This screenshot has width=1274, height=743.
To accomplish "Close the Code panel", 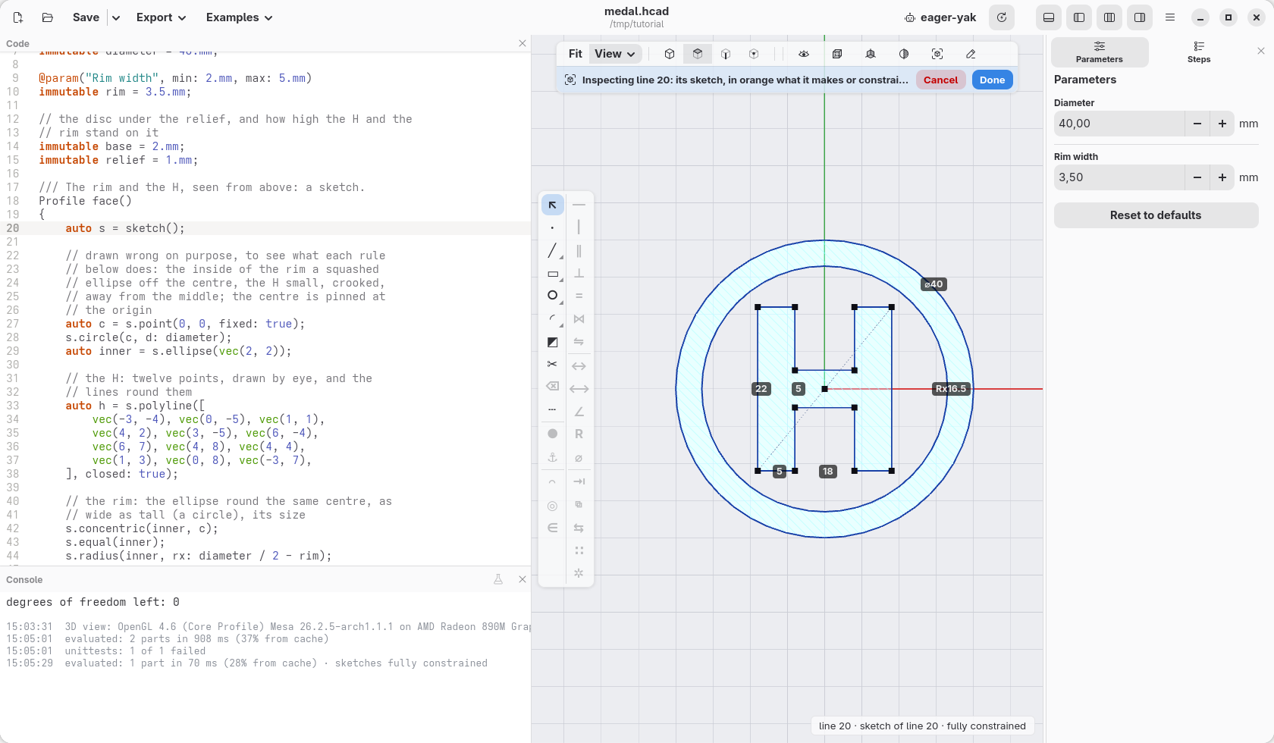I will coord(522,43).
